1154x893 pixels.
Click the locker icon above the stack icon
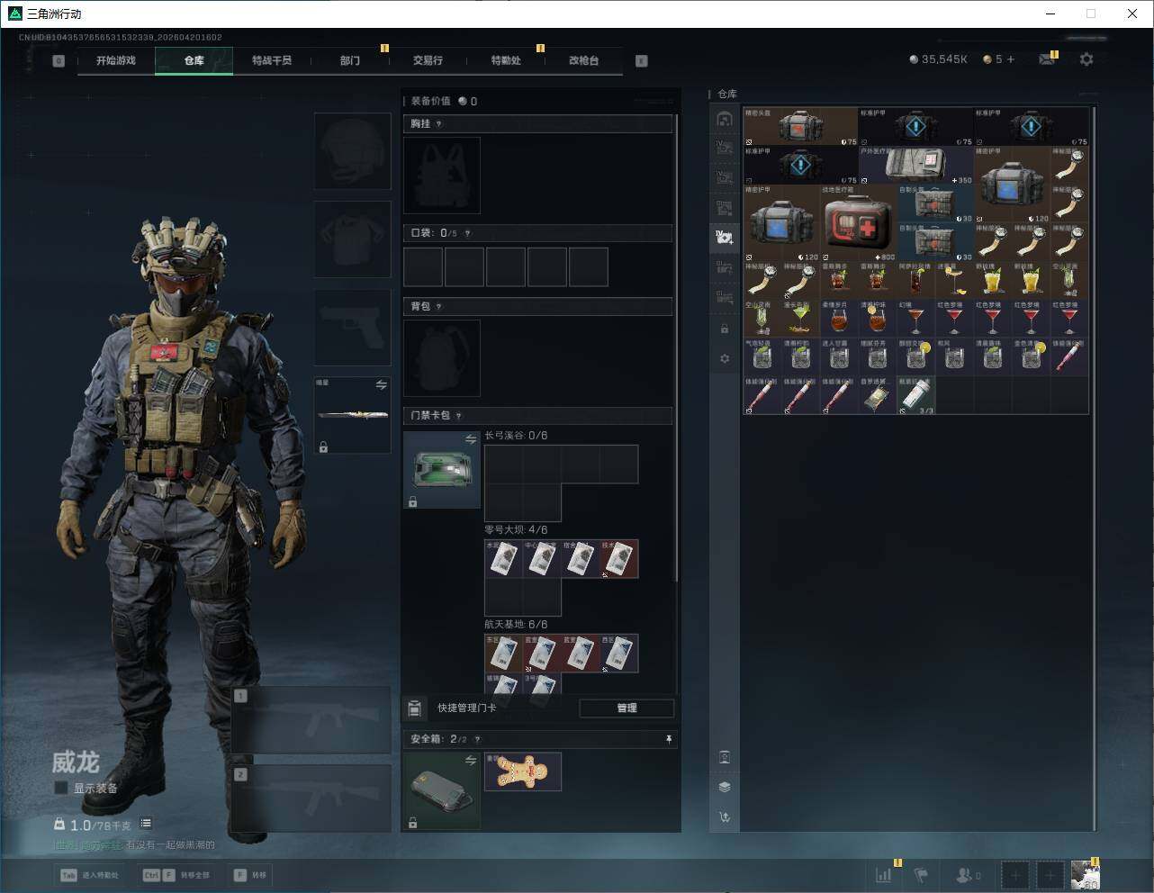[725, 757]
